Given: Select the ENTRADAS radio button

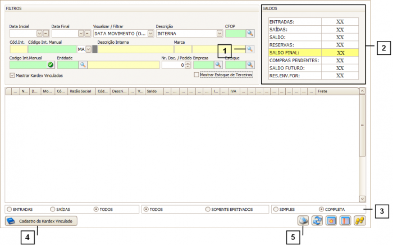Looking at the screenshot, I should (x=9, y=209).
